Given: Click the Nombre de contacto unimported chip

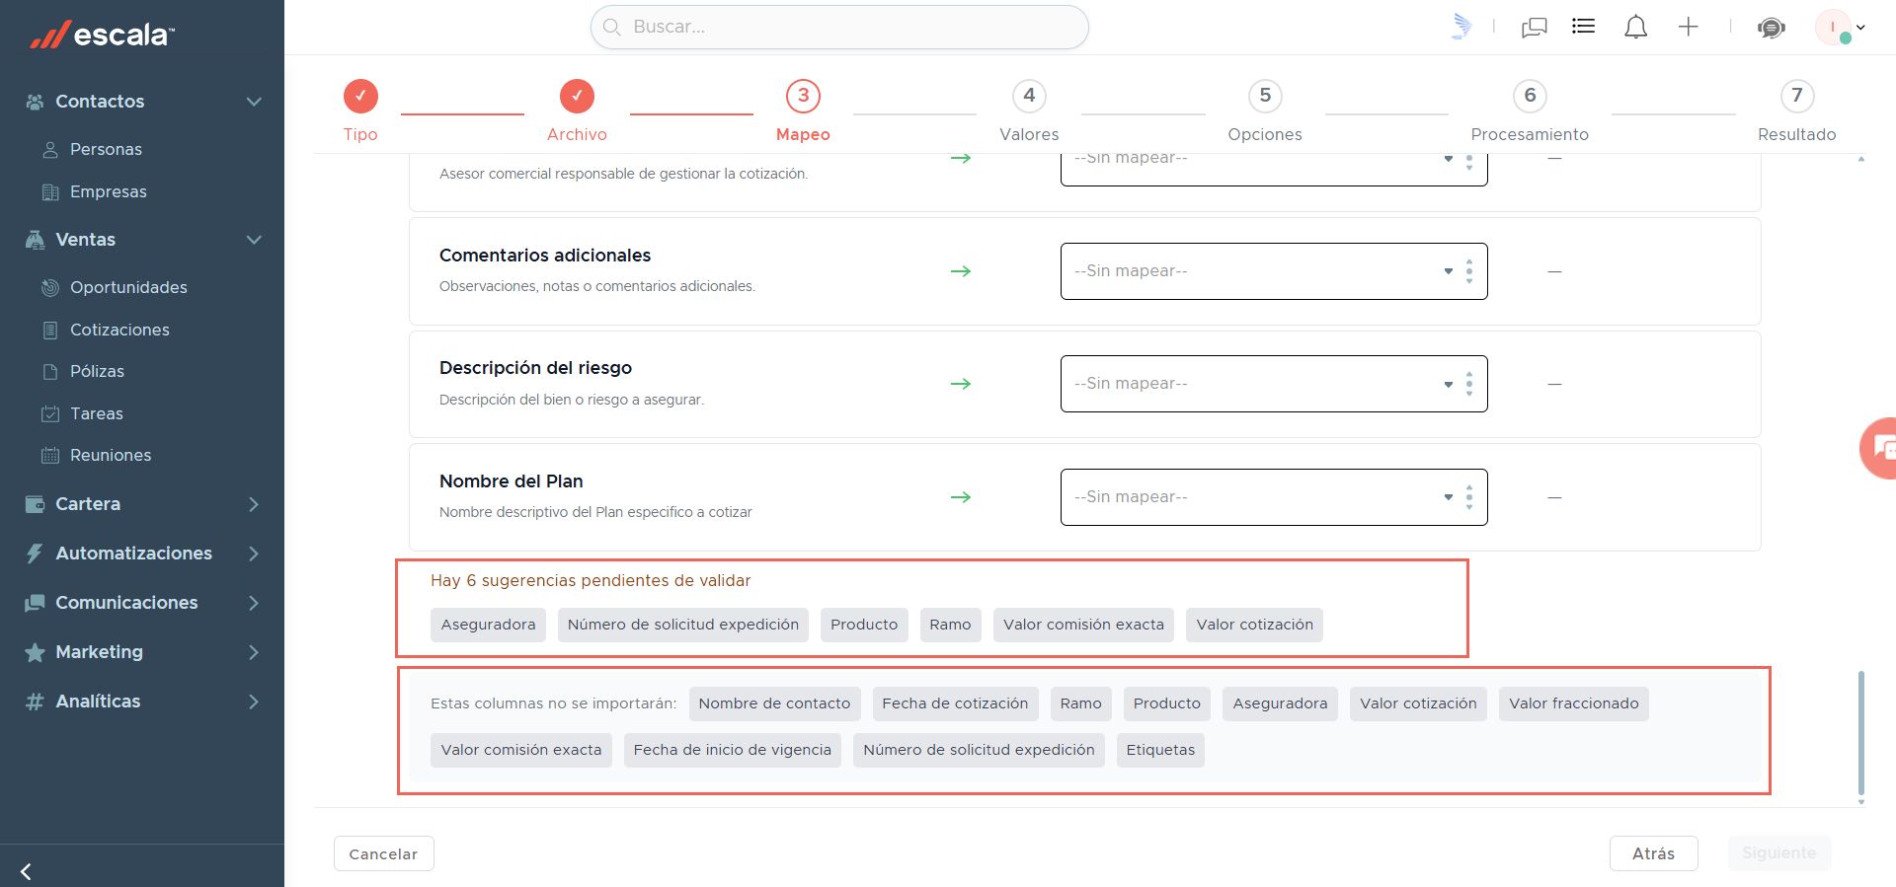Looking at the screenshot, I should click(x=774, y=703).
